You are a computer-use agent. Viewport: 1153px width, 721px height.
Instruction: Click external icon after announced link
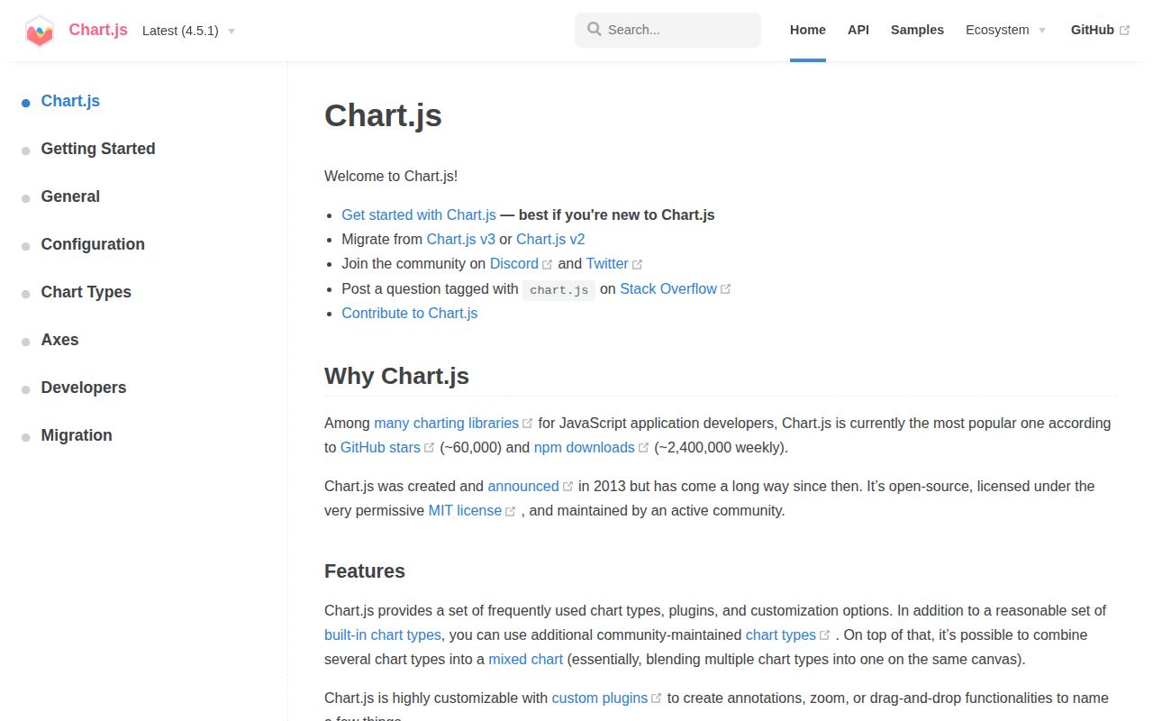pos(568,487)
